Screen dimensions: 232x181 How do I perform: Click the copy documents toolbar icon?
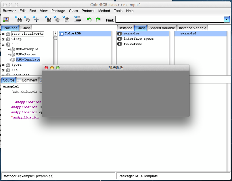[x=67, y=20]
